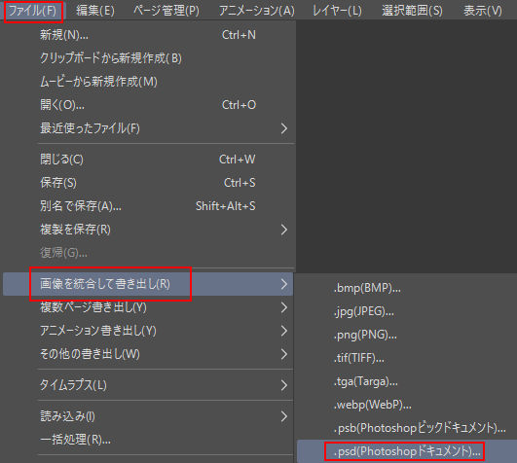The image size is (517, 463).
Task: Open the レイヤー(L) menu
Action: coord(337,11)
